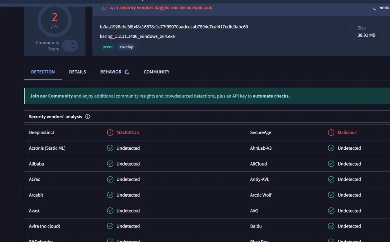The width and height of the screenshot is (390, 242).
Task: Click the check icon in Arctic Wolf row
Action: pyautogui.click(x=331, y=195)
